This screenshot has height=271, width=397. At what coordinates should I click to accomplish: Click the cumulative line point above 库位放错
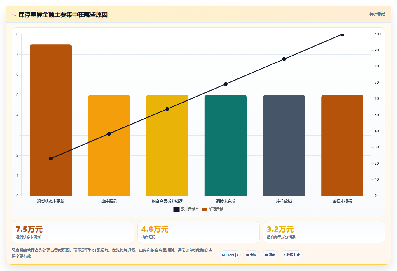click(284, 59)
